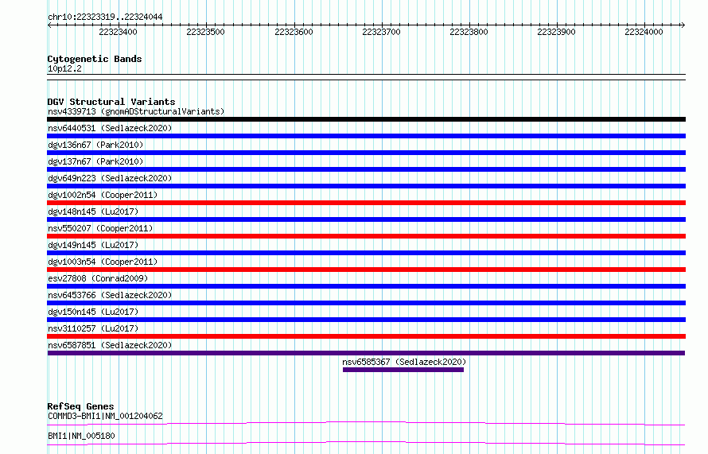The width and height of the screenshot is (708, 454).
Task: Click the left arrow of the ruler
Action: [x=49, y=25]
